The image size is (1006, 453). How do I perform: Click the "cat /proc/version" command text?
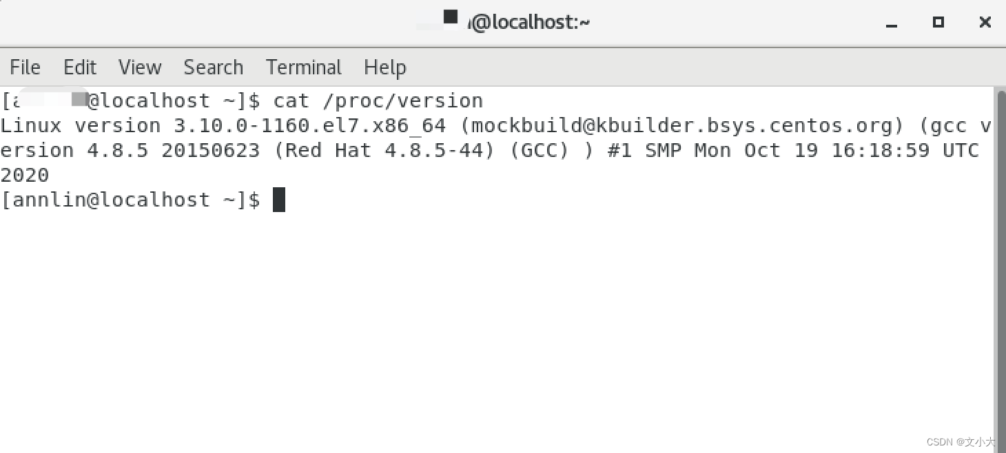[x=378, y=101]
